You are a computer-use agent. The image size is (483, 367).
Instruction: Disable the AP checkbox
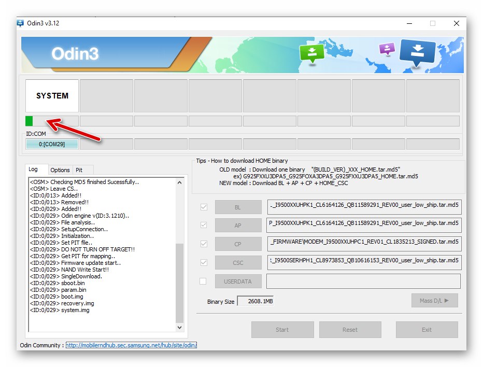click(203, 225)
